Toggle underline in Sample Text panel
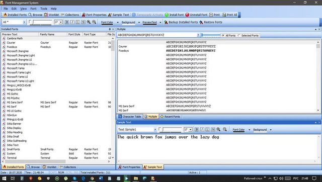Image resolution: width=322 pixels, height=182 pixels. pos(208,129)
